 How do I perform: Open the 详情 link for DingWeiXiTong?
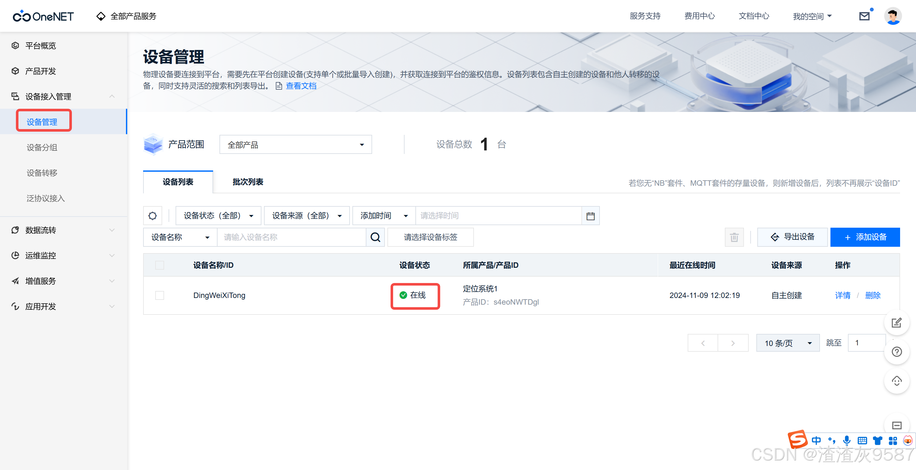point(843,295)
